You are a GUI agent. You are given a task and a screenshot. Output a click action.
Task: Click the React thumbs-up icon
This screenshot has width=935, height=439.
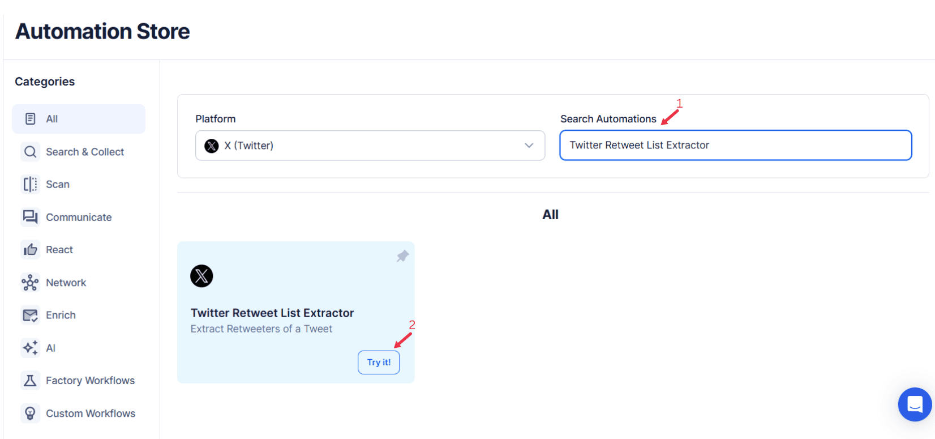point(30,249)
